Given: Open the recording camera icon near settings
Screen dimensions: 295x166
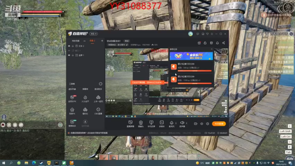Looking at the screenshot, I should (x=196, y=124).
